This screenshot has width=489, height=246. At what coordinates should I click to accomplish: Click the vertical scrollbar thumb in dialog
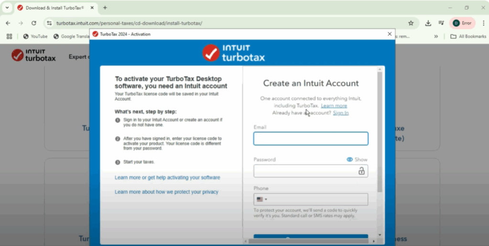[380, 132]
